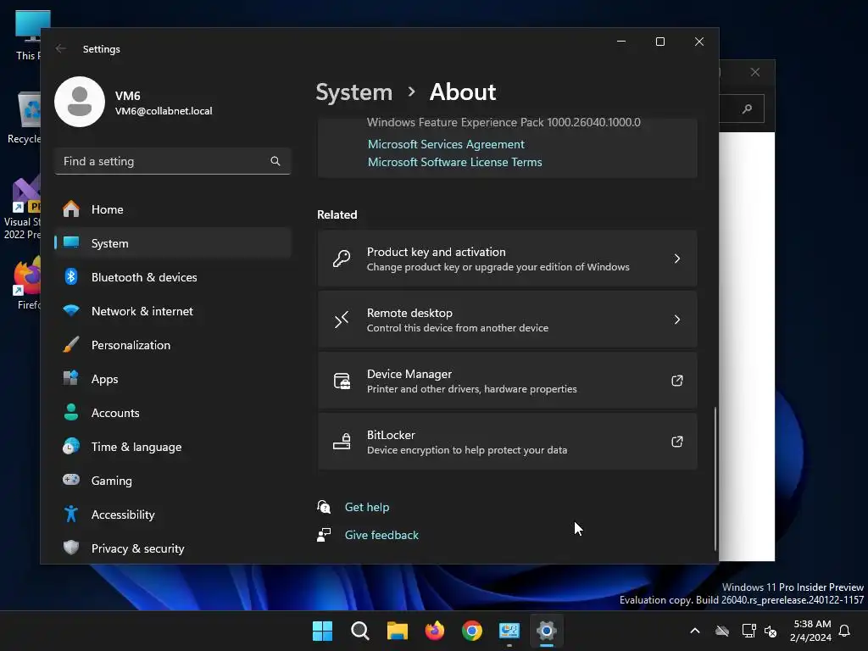This screenshot has height=651, width=868.
Task: Click in the Find a setting field
Action: 173,161
